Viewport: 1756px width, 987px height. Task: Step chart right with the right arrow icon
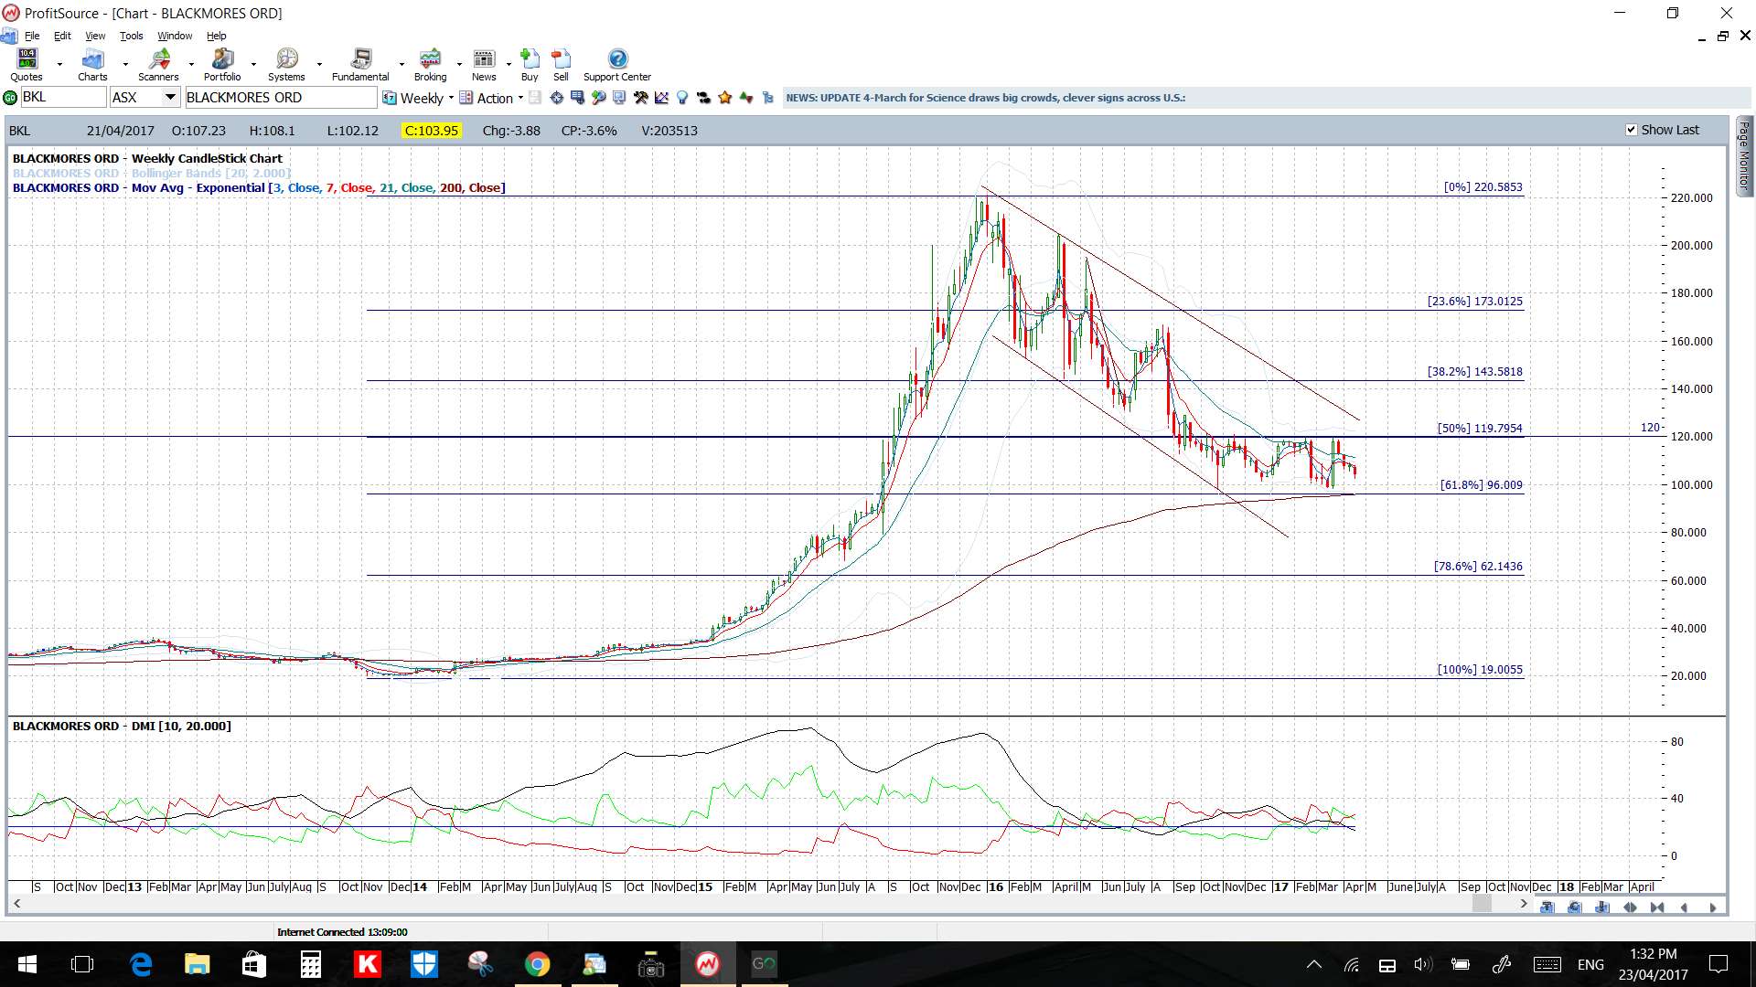[x=1712, y=907]
